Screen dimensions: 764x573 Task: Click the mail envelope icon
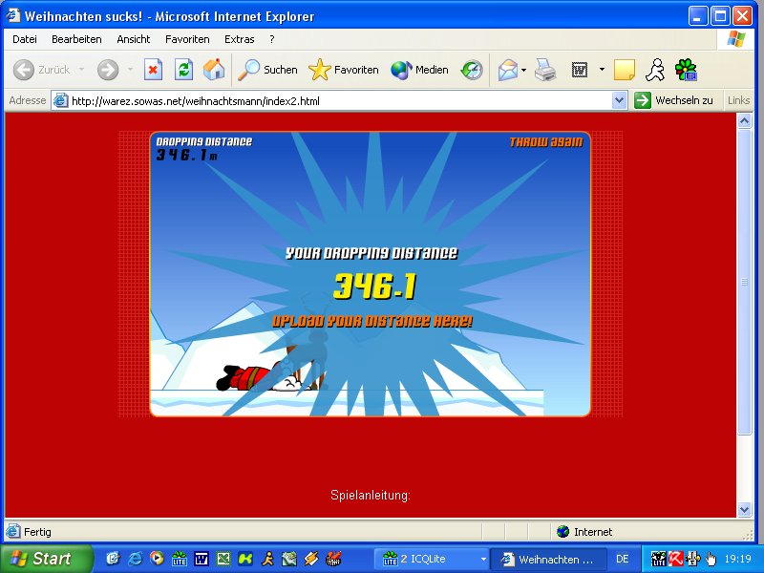tap(507, 70)
